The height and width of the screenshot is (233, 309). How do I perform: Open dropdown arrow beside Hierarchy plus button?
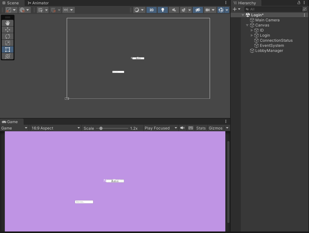239,9
